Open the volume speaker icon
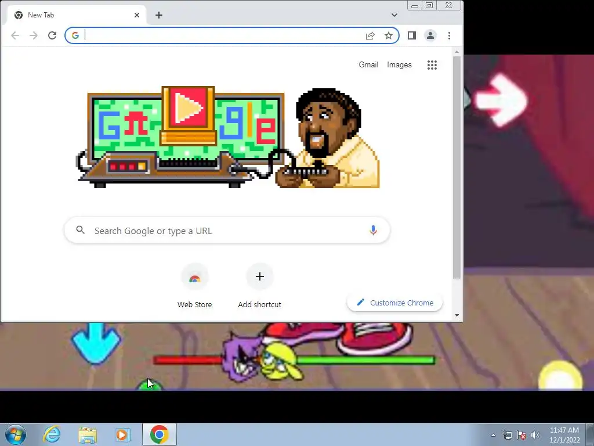 point(535,435)
